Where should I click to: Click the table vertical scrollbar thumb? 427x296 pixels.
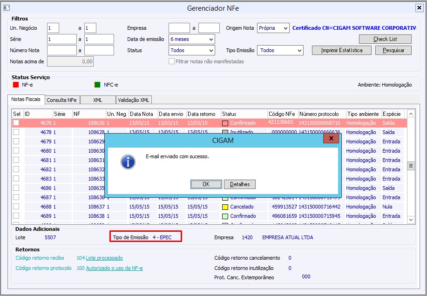coord(411,166)
